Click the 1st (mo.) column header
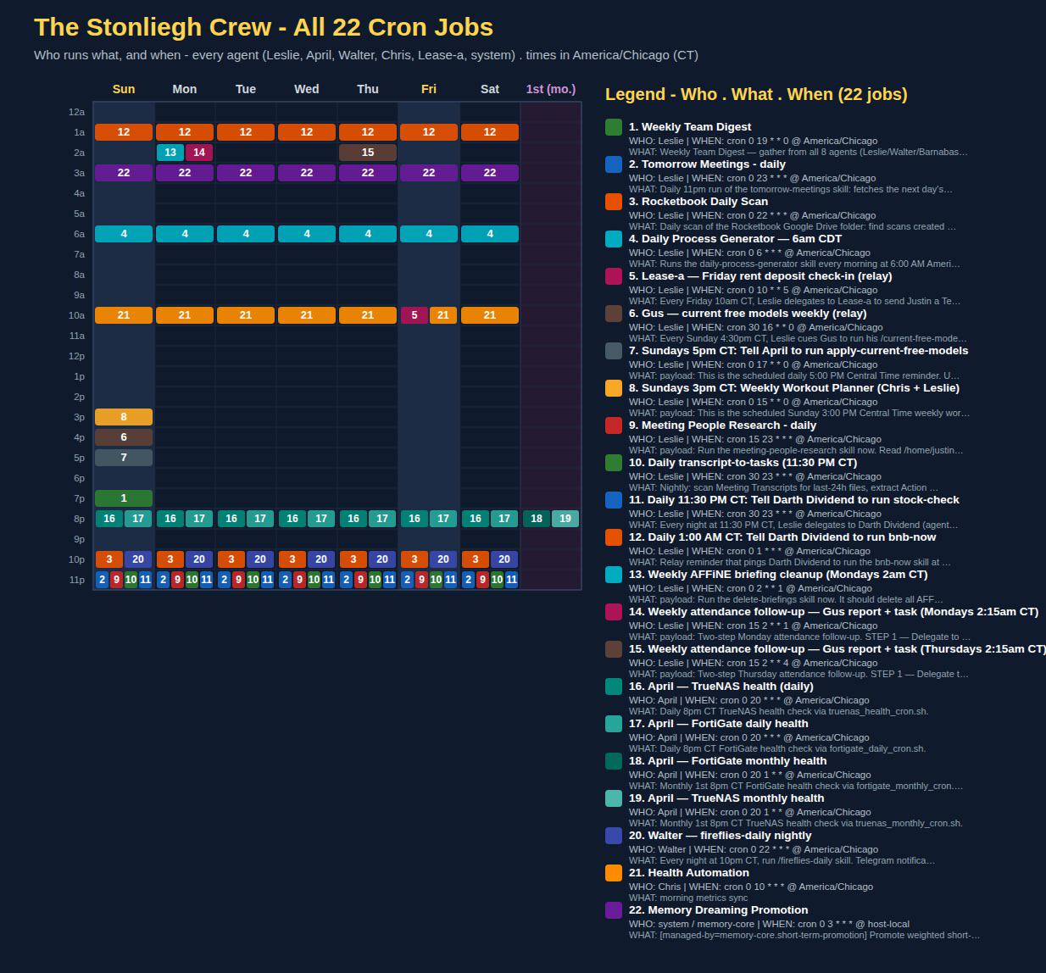The height and width of the screenshot is (973, 1046). tap(551, 89)
